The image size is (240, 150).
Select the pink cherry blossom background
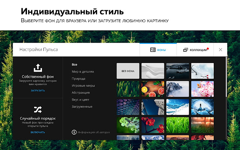(202, 89)
